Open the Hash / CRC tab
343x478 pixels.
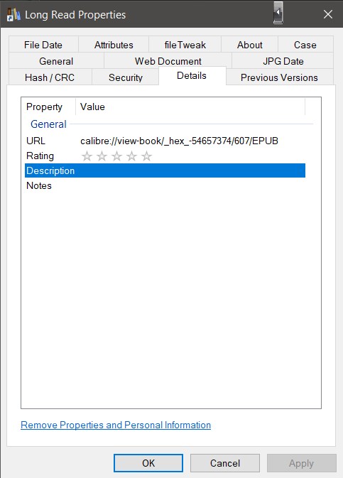50,77
